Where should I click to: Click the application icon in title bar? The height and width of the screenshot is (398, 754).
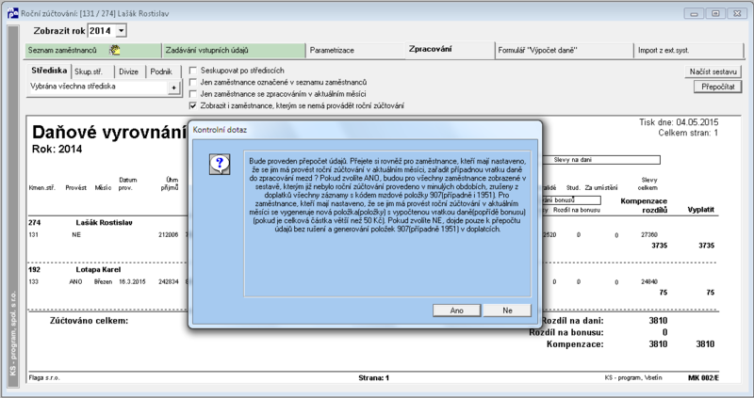coord(12,13)
